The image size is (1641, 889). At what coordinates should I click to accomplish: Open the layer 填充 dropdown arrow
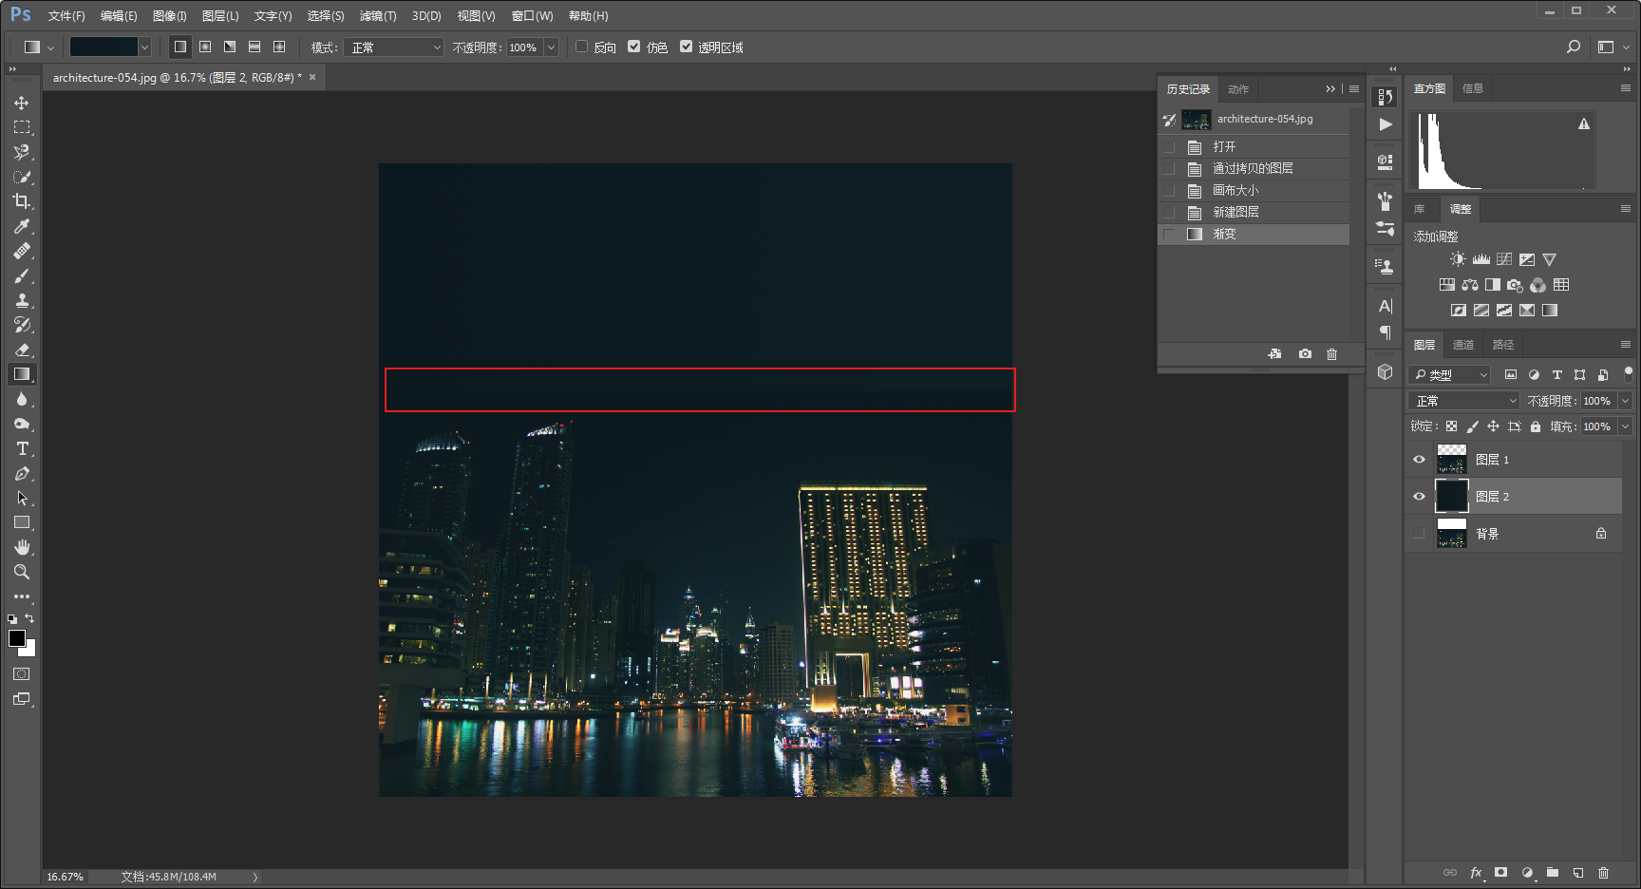pos(1625,426)
